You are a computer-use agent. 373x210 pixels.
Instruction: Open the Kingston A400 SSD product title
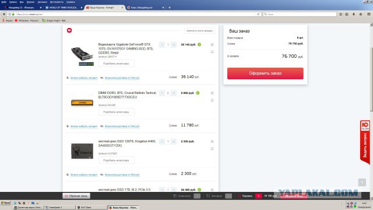(127, 143)
